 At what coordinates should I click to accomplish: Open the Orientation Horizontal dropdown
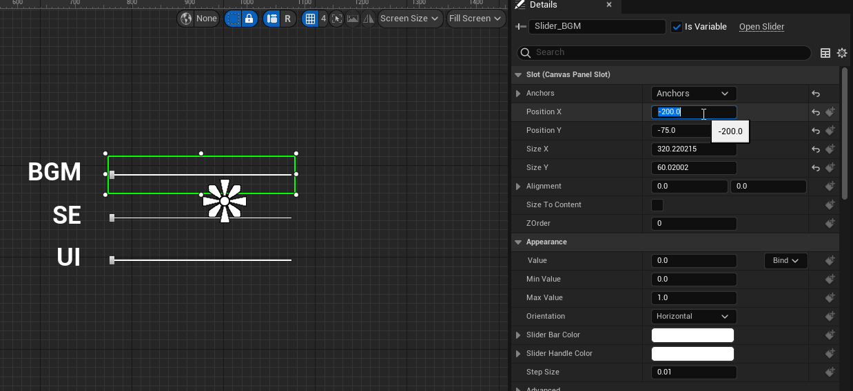[x=693, y=317]
